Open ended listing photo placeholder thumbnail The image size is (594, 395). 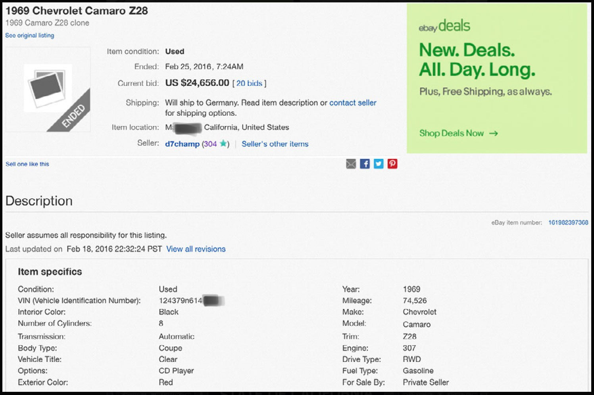[48, 89]
